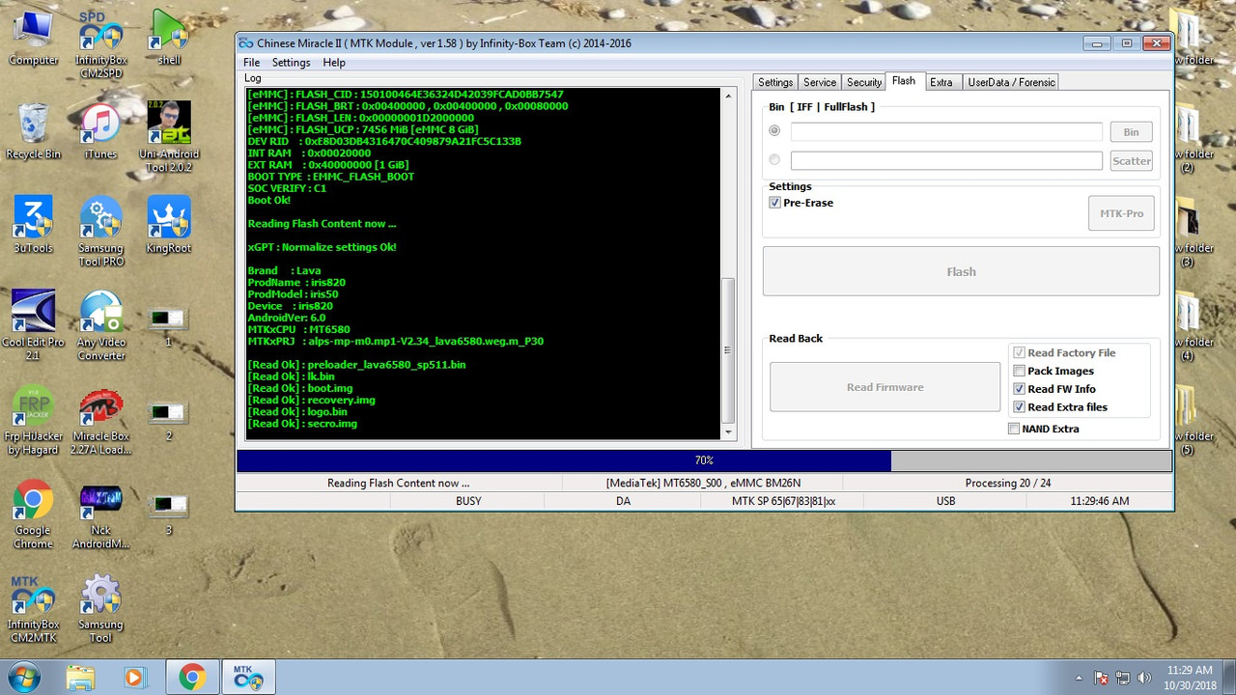1236x695 pixels.
Task: Switch to the Security tab
Action: point(864,82)
